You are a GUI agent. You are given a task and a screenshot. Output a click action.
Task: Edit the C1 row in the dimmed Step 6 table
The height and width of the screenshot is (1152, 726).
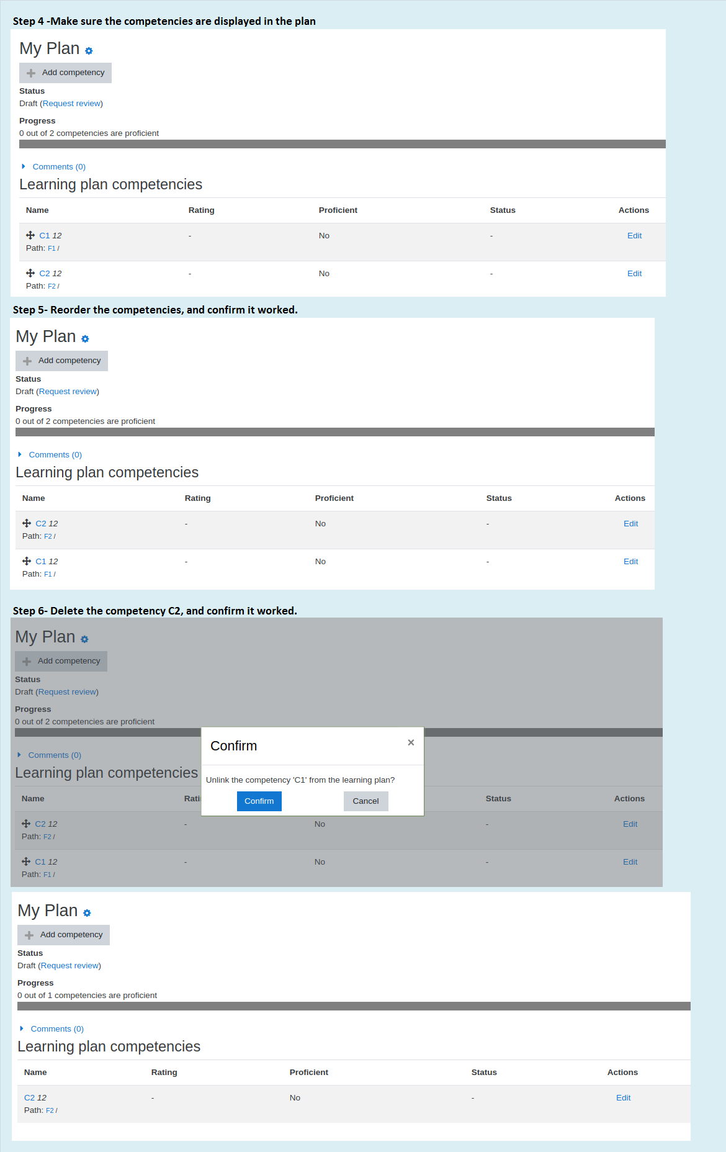click(630, 862)
